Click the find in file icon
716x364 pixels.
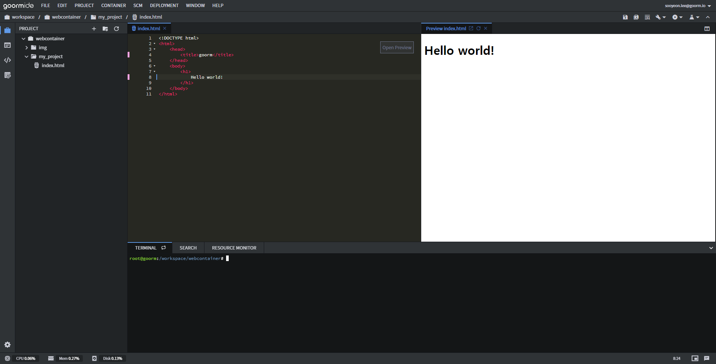(x=647, y=17)
